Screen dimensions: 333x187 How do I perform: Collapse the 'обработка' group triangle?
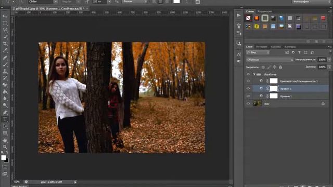click(254, 74)
